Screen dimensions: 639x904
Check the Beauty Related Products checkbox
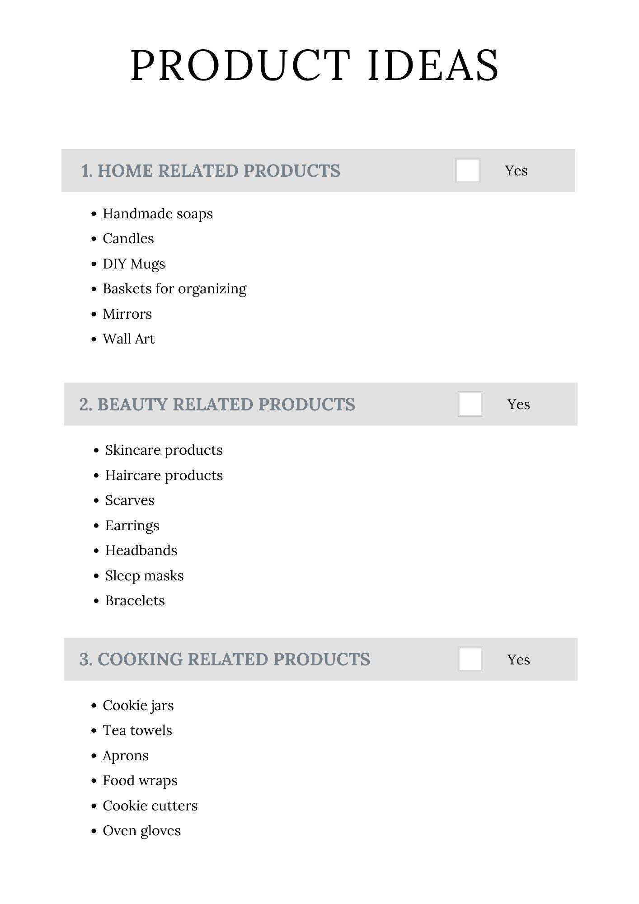(x=470, y=404)
